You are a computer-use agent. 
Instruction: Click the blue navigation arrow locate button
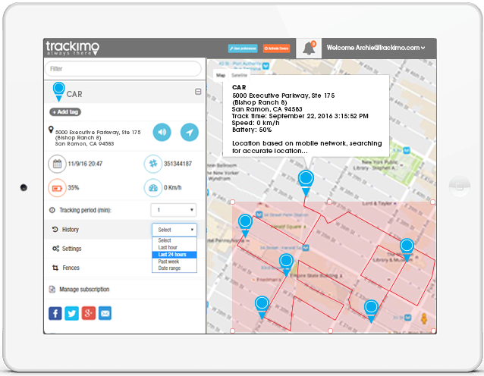(x=189, y=132)
